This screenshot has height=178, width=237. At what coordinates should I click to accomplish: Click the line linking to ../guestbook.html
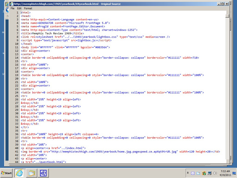pos(44,162)
